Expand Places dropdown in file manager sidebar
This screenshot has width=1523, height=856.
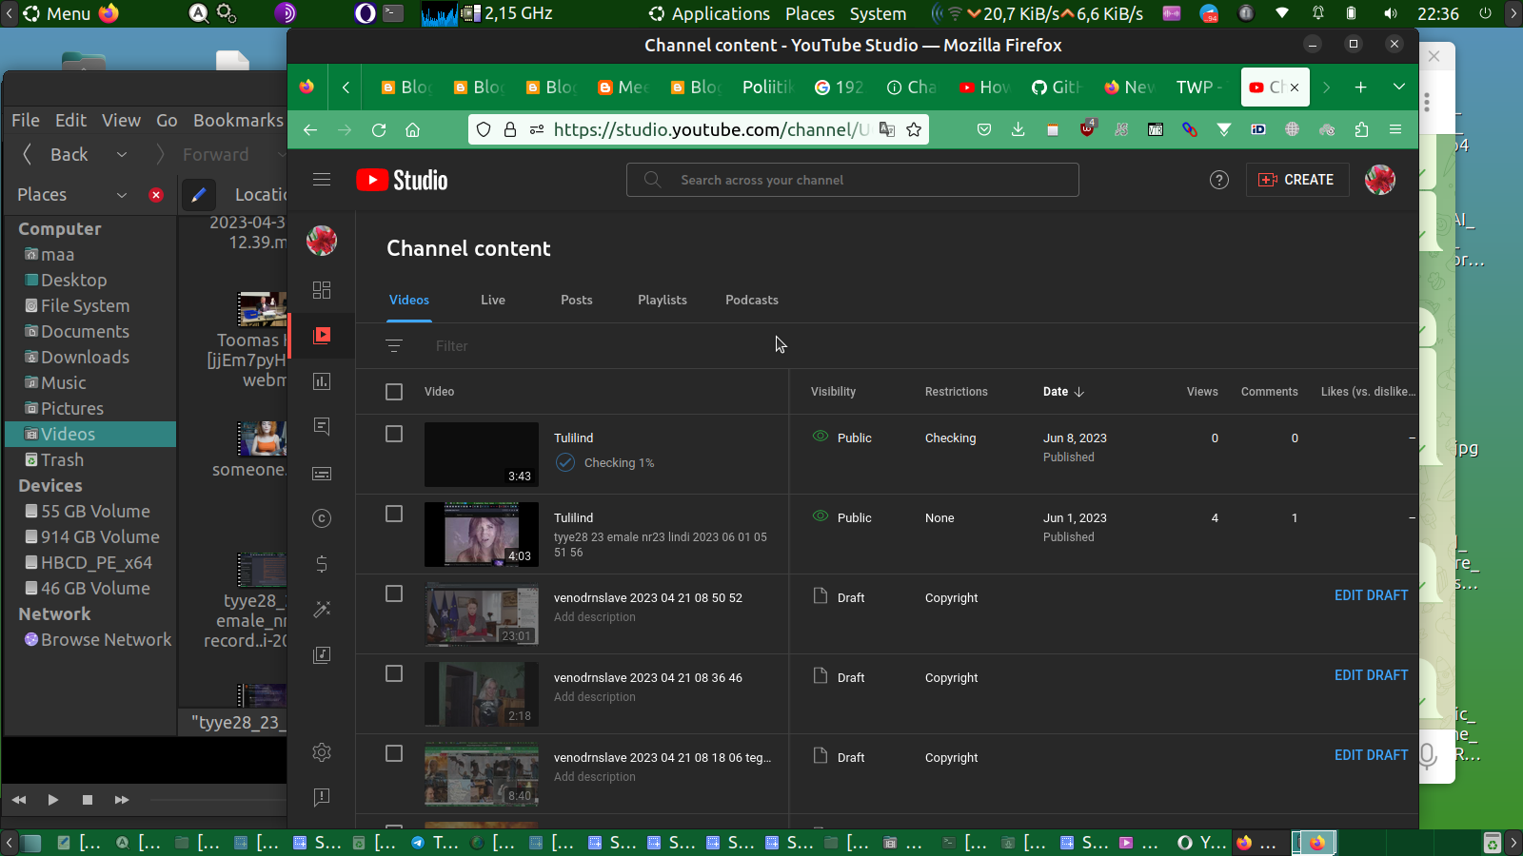tap(122, 195)
